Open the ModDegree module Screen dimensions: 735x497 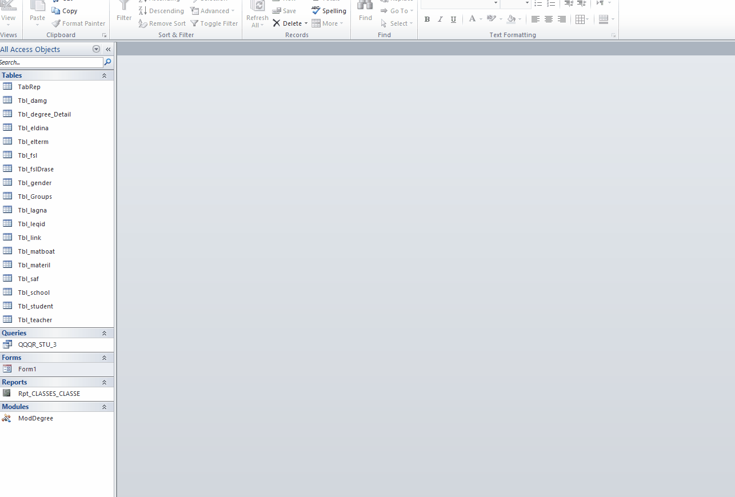(35, 418)
